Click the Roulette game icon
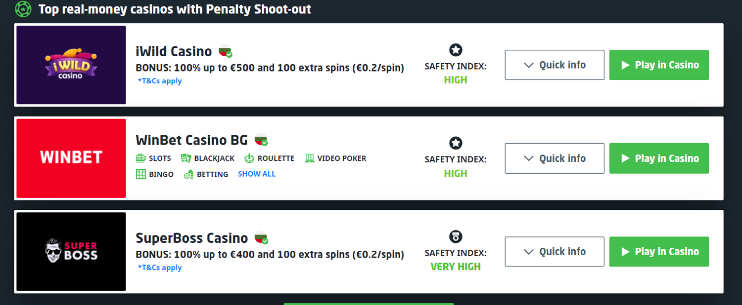This screenshot has width=742, height=305. coord(249,158)
